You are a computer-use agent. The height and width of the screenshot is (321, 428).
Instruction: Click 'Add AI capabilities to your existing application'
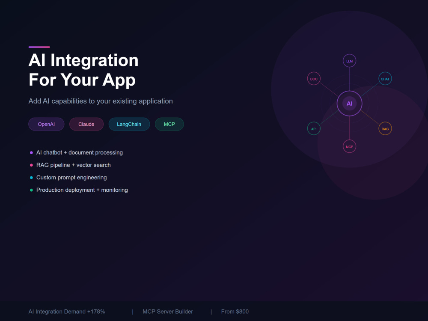point(101,101)
